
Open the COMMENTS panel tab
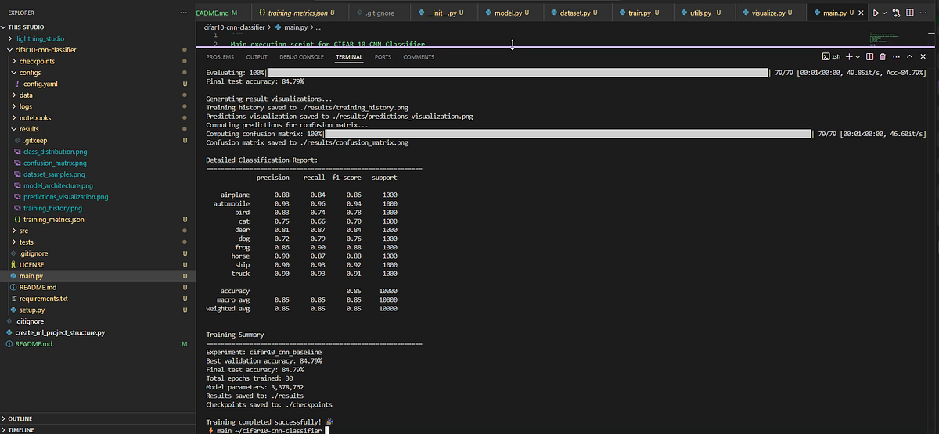(419, 57)
